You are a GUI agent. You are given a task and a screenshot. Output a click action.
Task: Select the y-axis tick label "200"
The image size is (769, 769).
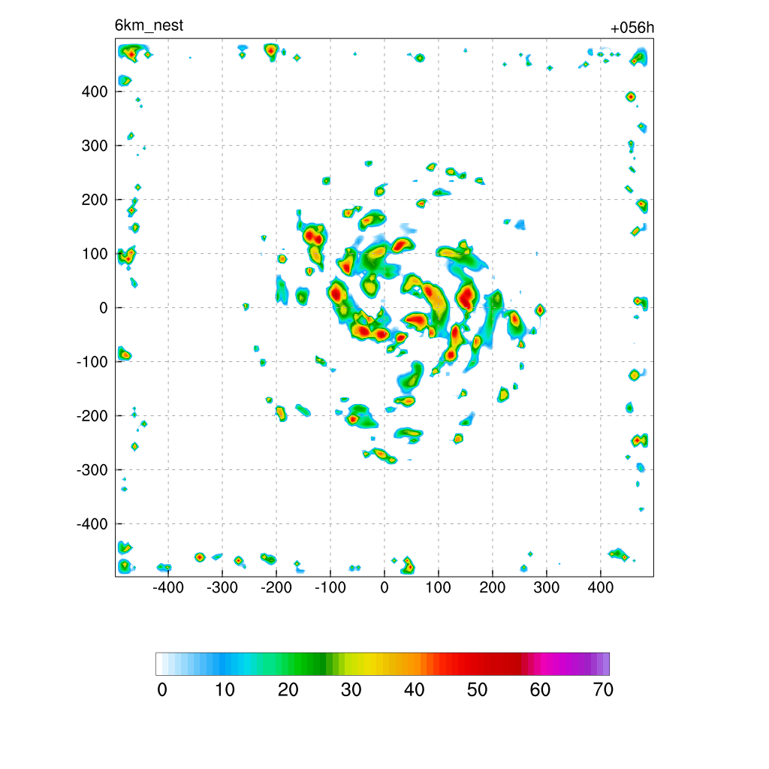coord(95,200)
